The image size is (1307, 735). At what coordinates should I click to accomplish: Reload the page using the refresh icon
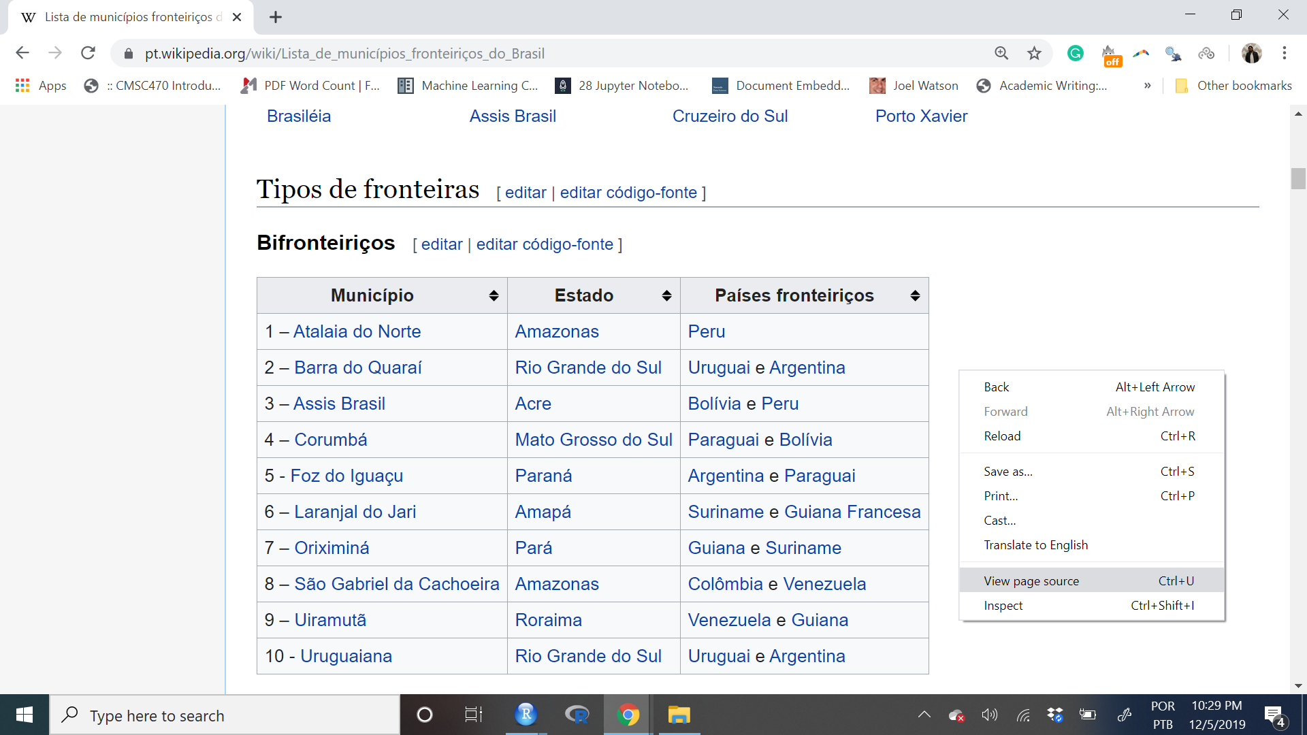pyautogui.click(x=88, y=53)
